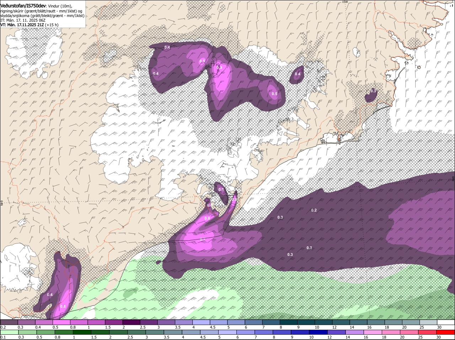Click the 0.7 snowfall label on the map

(202, 240)
